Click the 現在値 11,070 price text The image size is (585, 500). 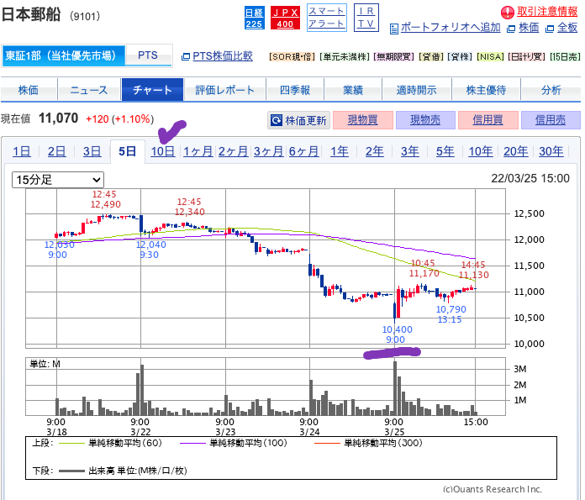tap(40, 118)
